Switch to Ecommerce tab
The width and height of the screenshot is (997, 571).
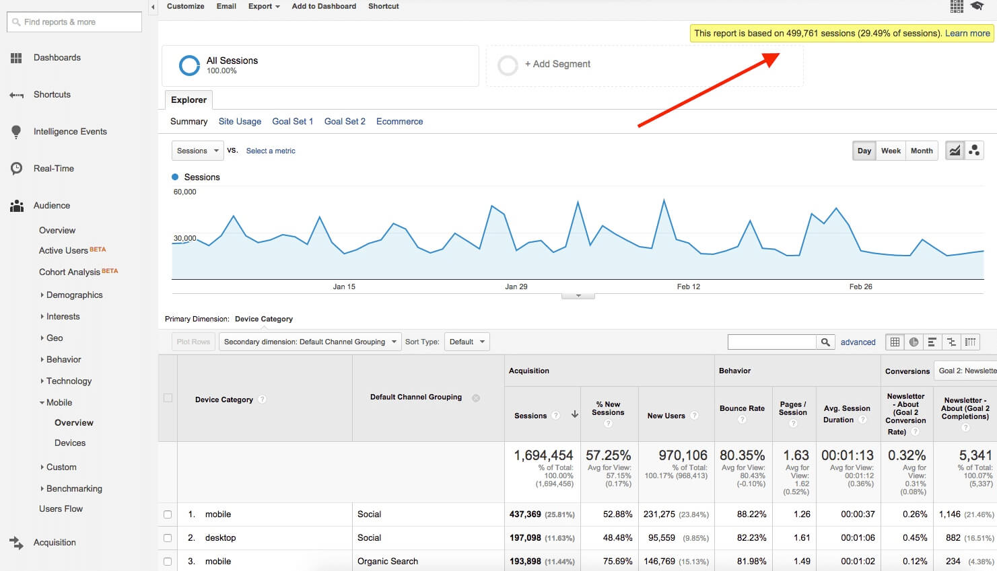pos(400,122)
